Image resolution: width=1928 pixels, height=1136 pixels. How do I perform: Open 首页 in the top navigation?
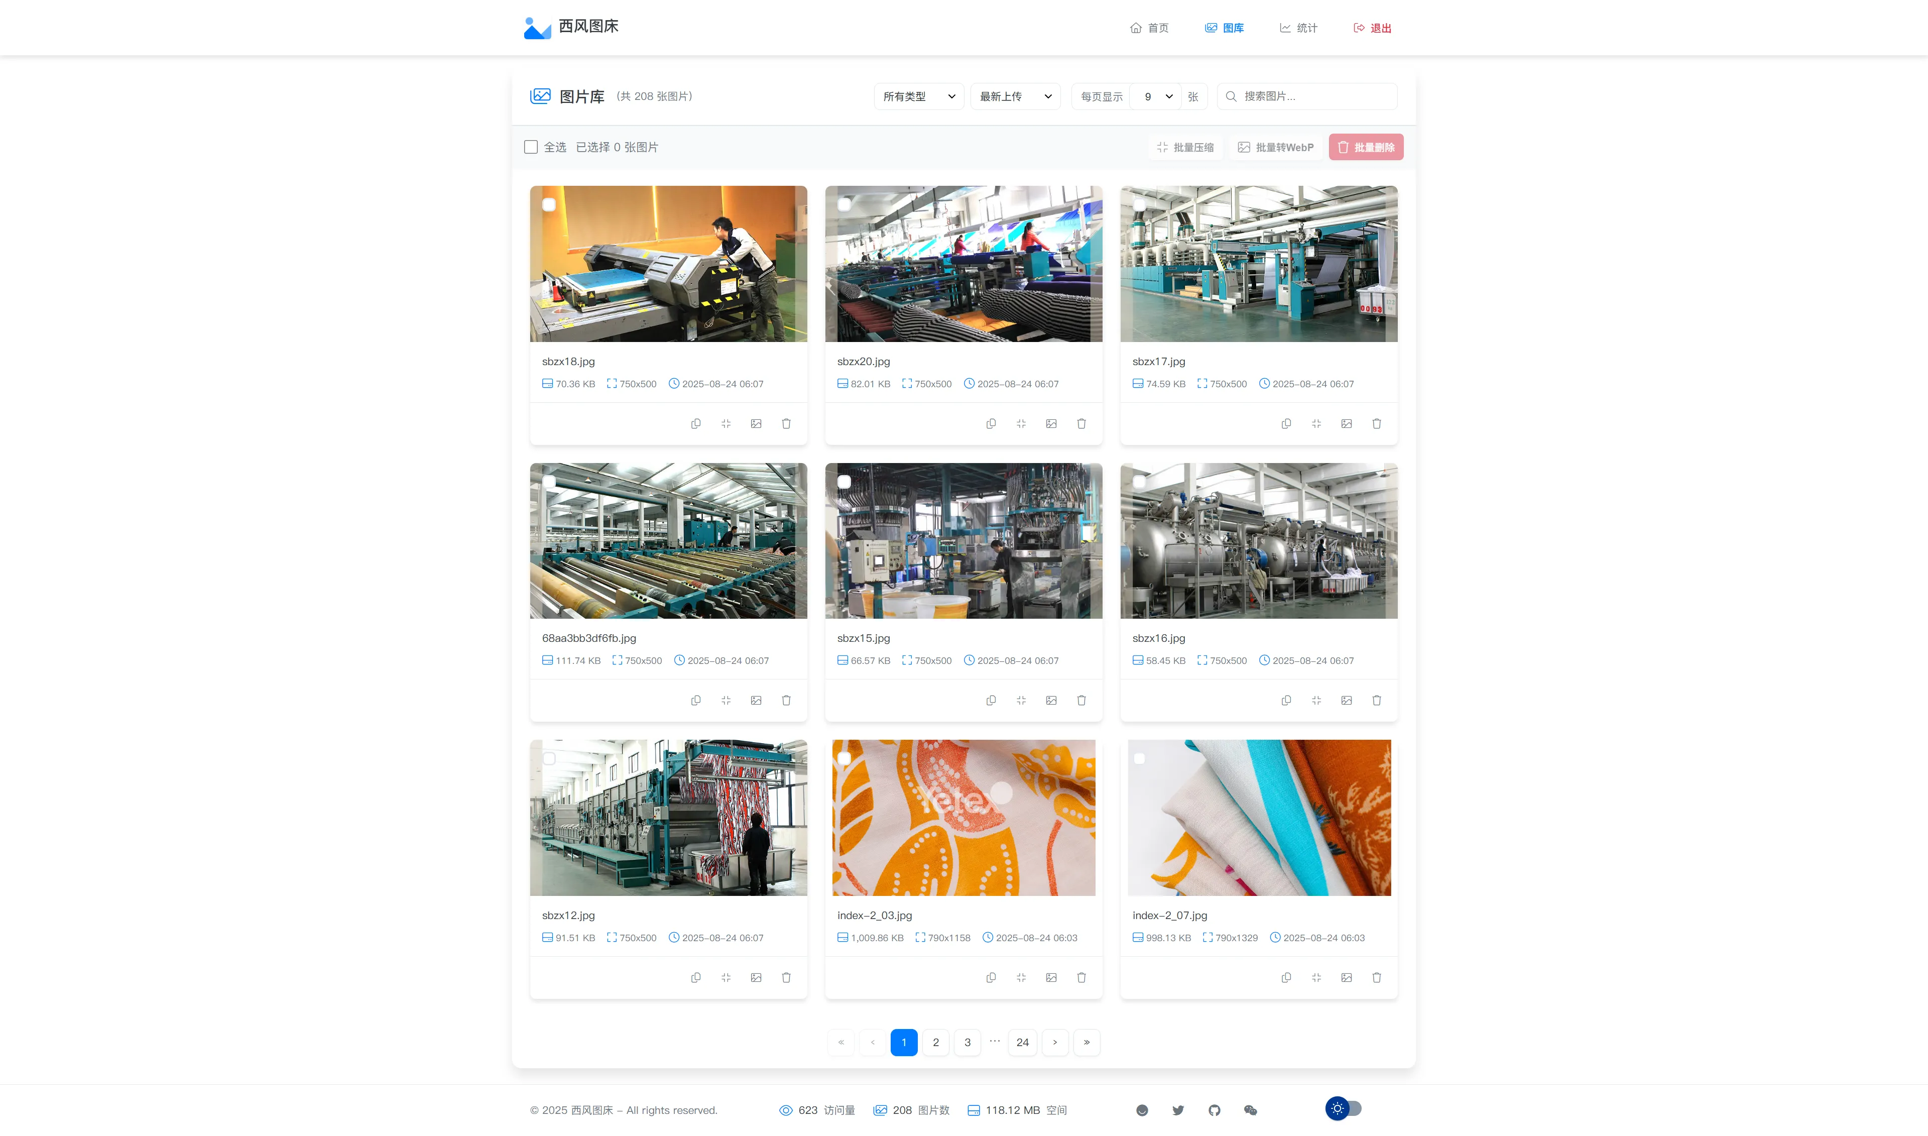point(1149,28)
